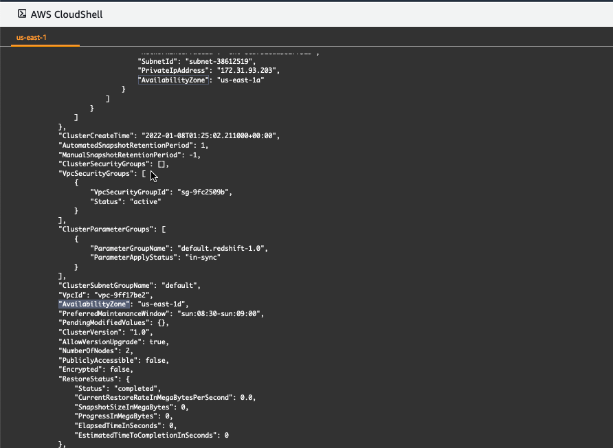Click the "ClusterParameterGroups" key
This screenshot has height=448, width=613.
click(106, 229)
